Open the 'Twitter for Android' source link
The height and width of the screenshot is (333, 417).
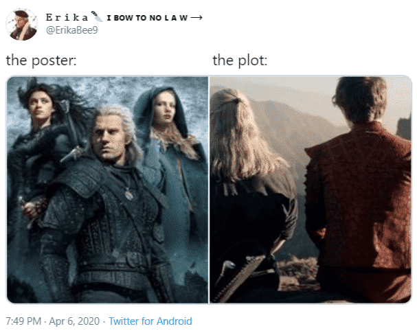click(x=150, y=321)
